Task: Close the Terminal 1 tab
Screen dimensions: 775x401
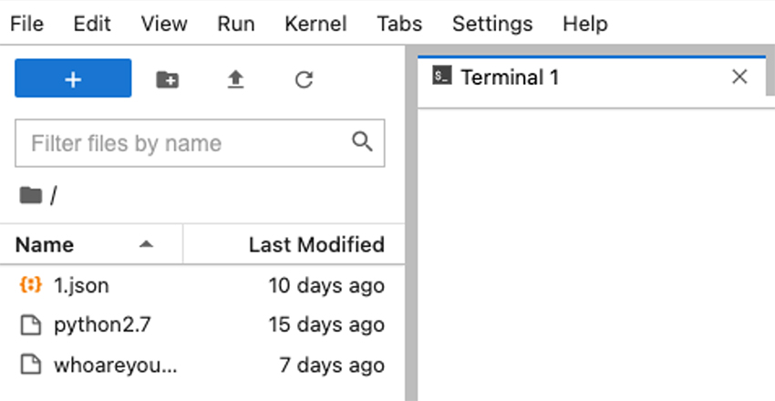Action: (739, 77)
